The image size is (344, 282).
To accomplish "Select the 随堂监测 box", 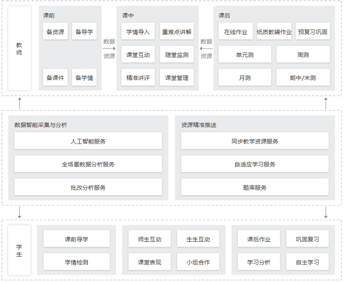I will [x=177, y=54].
